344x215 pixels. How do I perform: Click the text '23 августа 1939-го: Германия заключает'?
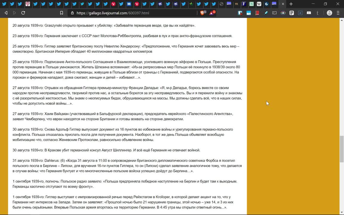point(44,36)
